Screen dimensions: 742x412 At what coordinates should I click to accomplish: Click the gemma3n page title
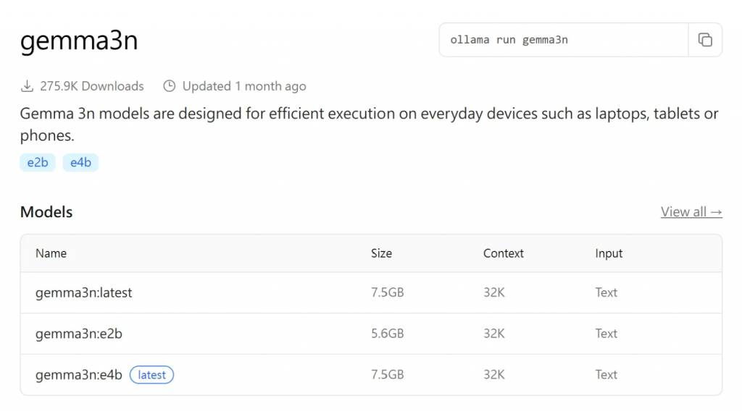click(x=79, y=41)
